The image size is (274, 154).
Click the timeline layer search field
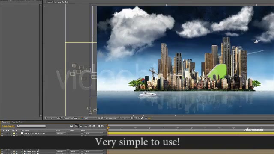tap(31, 126)
